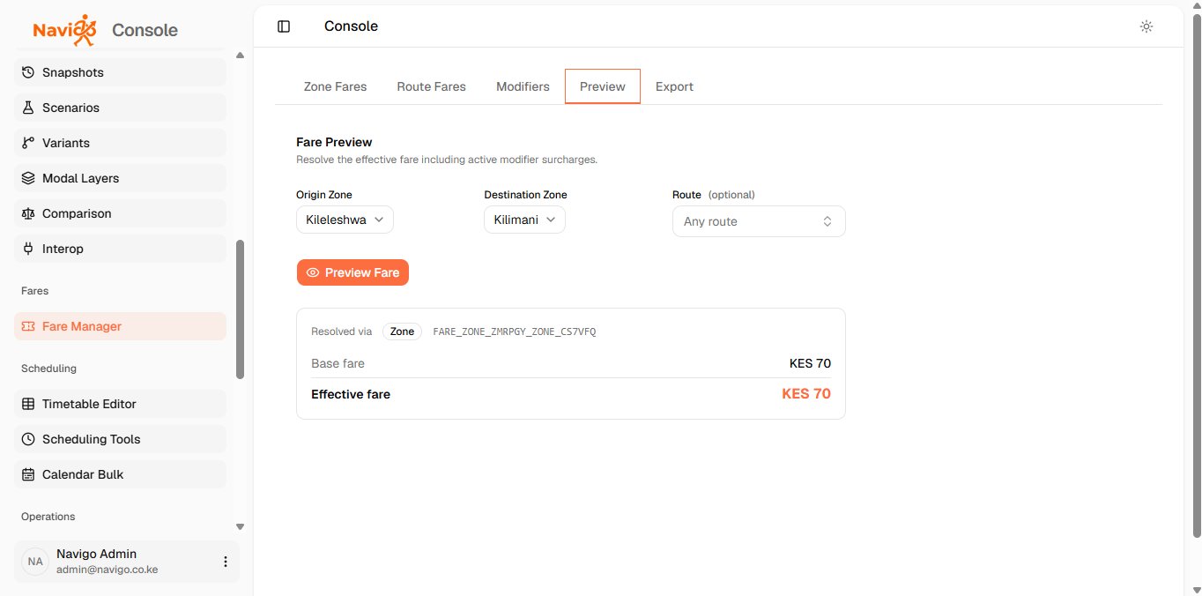The image size is (1202, 596).
Task: Click the sidebar scrollbar thumb
Action: [x=241, y=309]
